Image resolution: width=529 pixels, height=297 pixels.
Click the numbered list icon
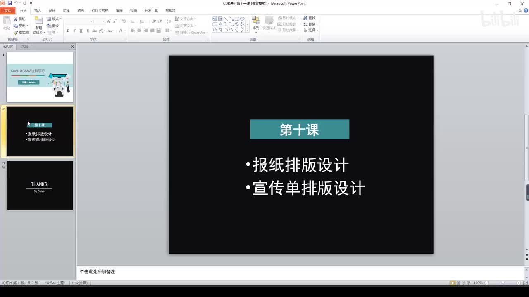click(x=142, y=21)
